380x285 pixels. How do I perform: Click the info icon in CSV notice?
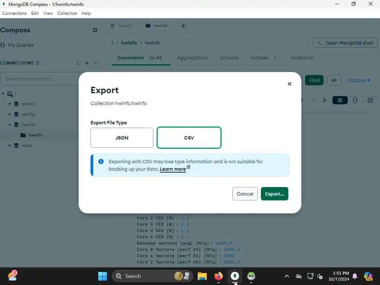point(101,161)
